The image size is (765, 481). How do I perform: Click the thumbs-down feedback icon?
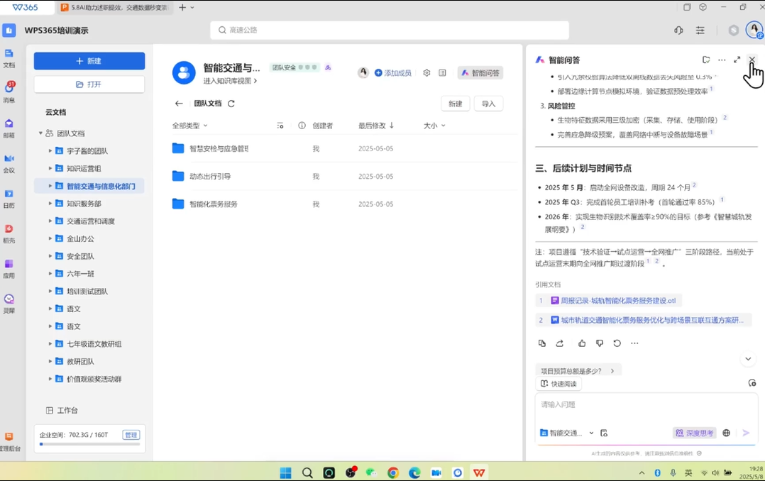click(600, 343)
